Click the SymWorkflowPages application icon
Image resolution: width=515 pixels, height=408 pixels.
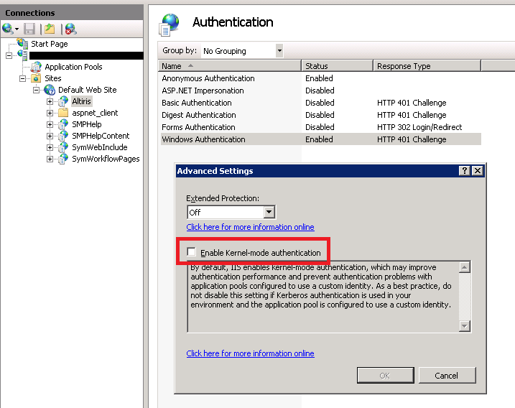point(63,159)
